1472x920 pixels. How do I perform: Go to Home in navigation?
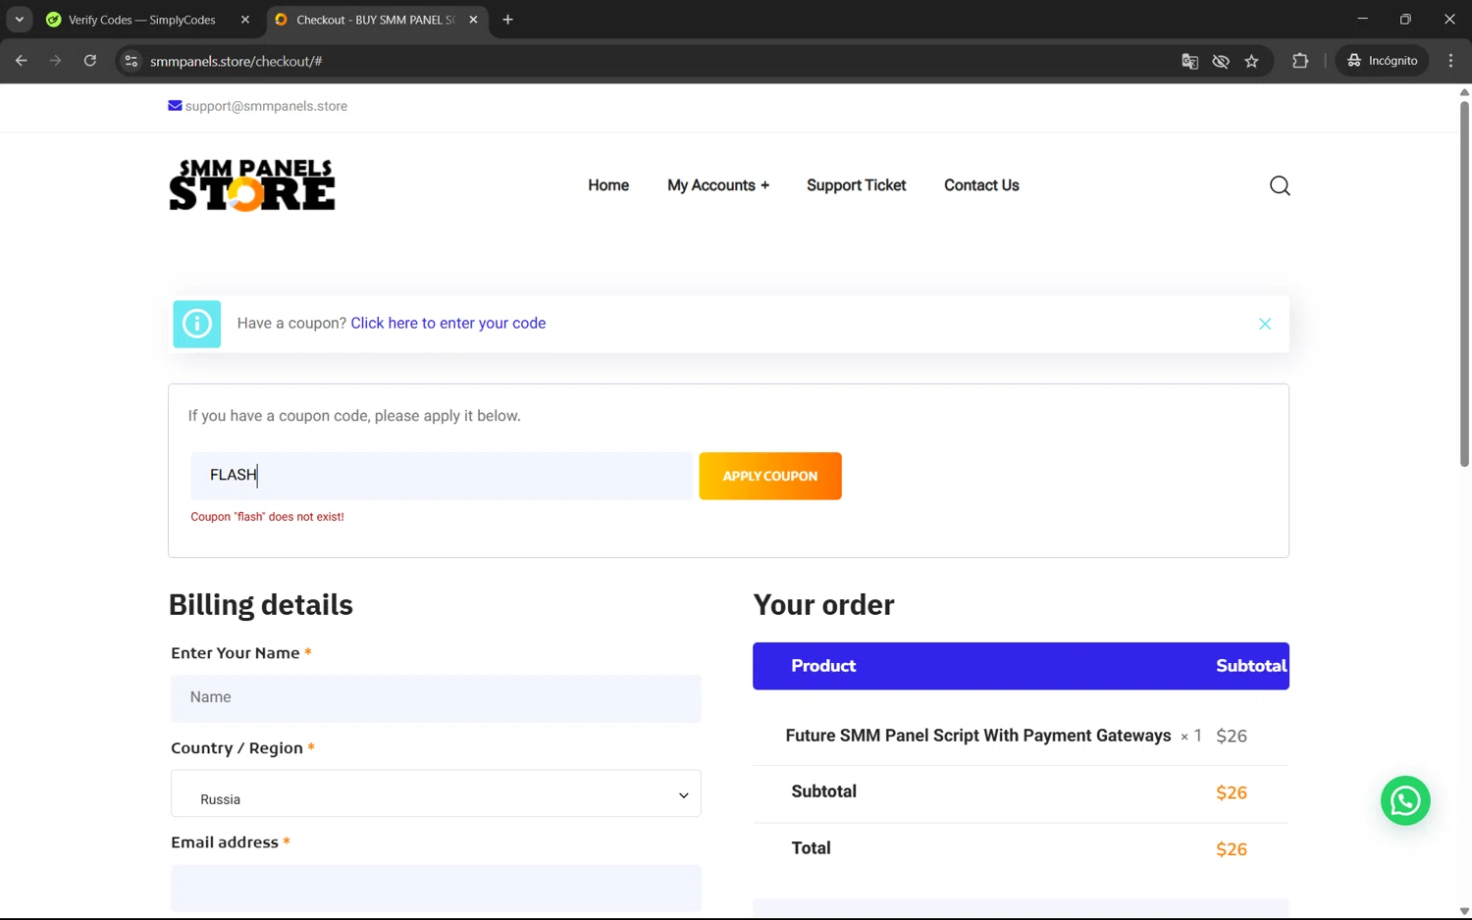click(x=608, y=185)
